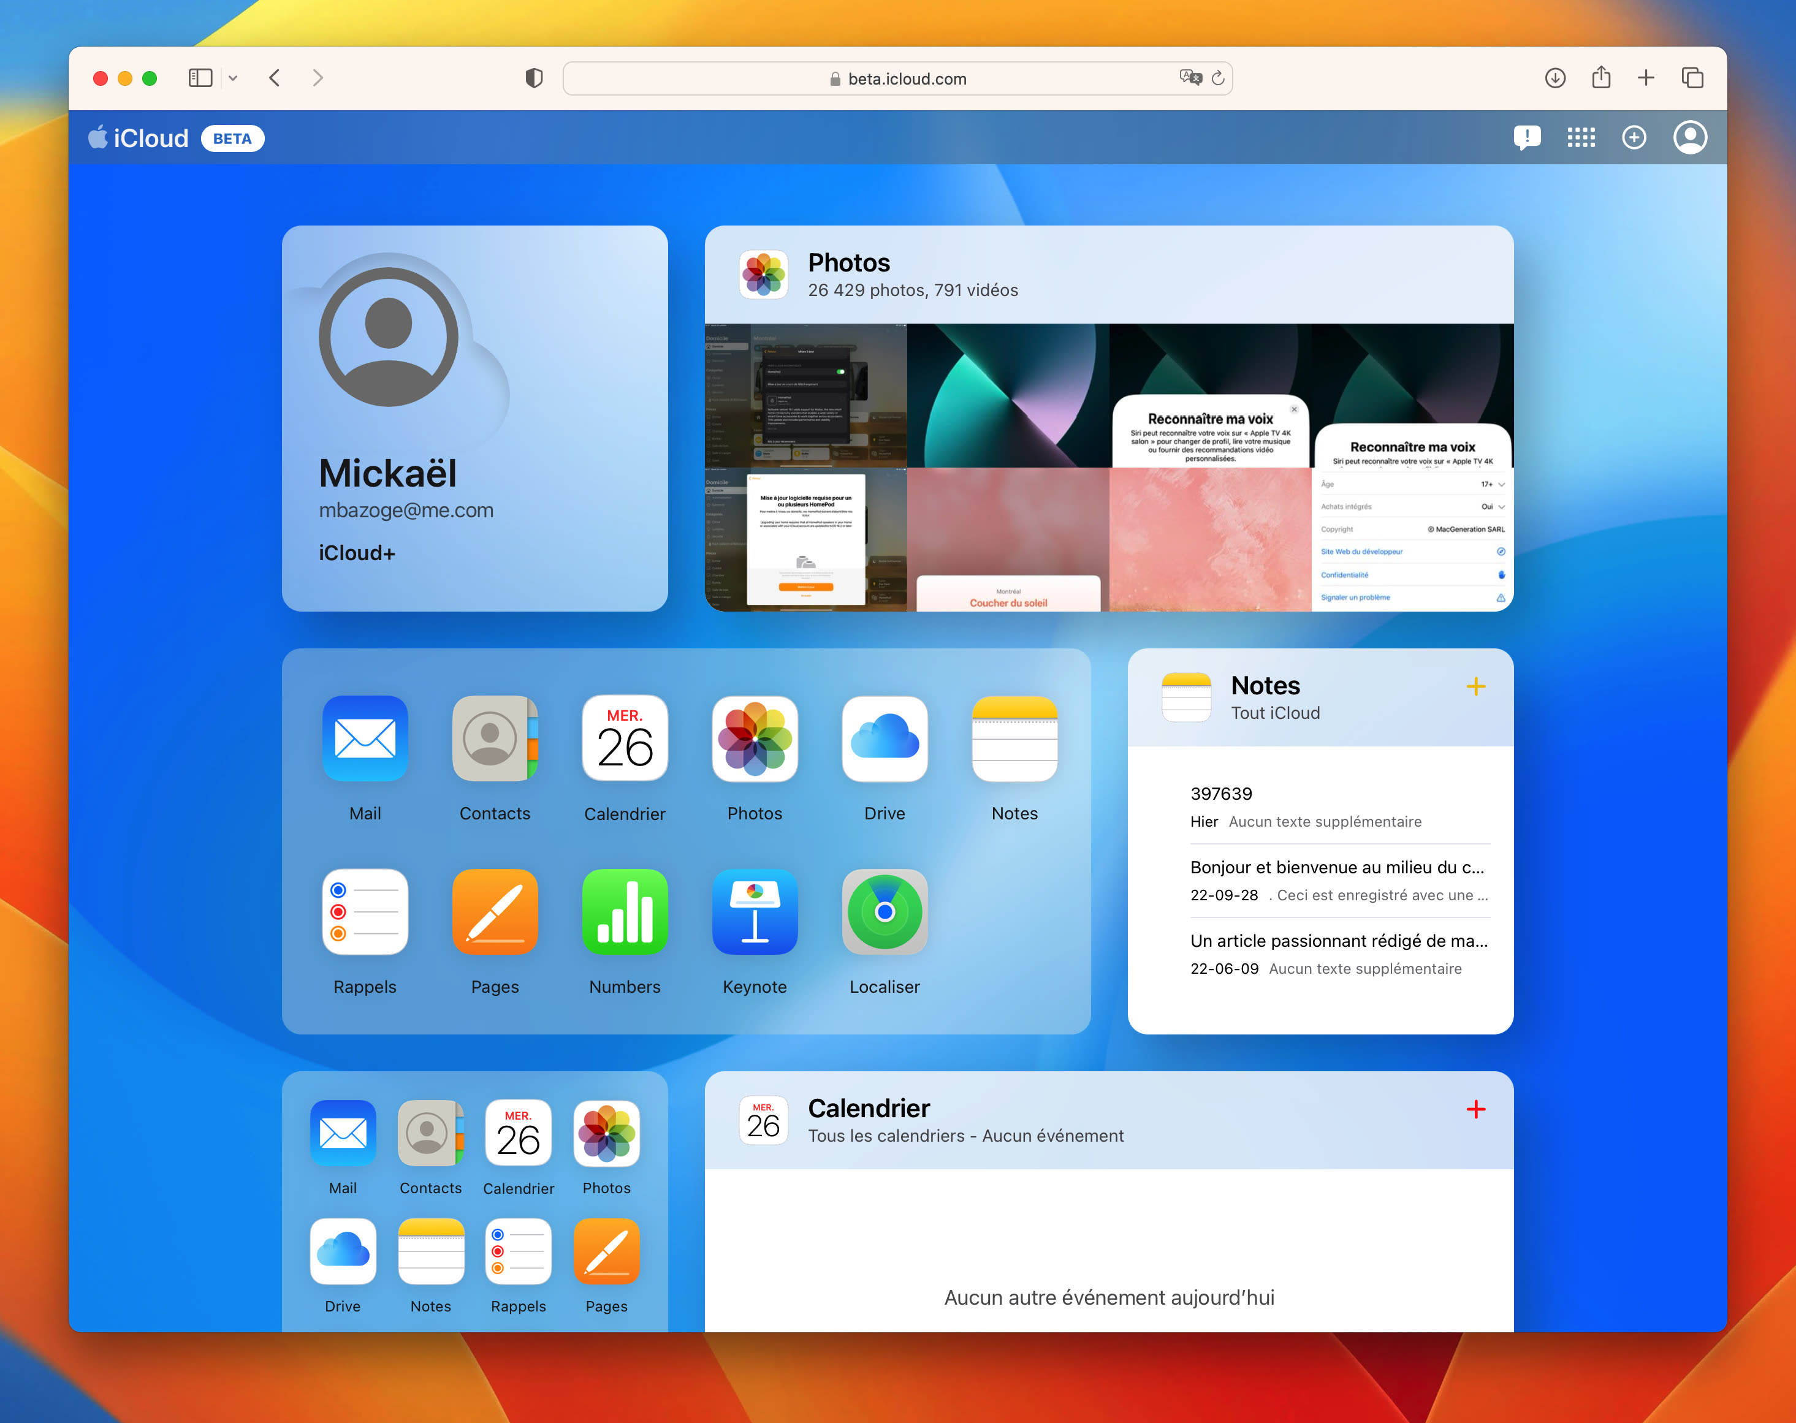
Task: Open the note titled 397639
Action: pyautogui.click(x=1220, y=794)
